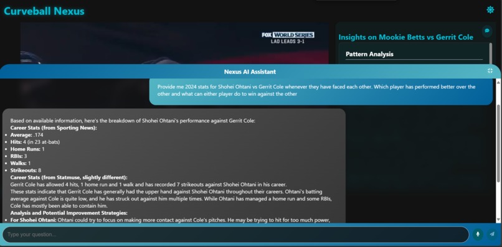Click 'Analysis and Potential Improvement Strategies:' heading

(69, 213)
